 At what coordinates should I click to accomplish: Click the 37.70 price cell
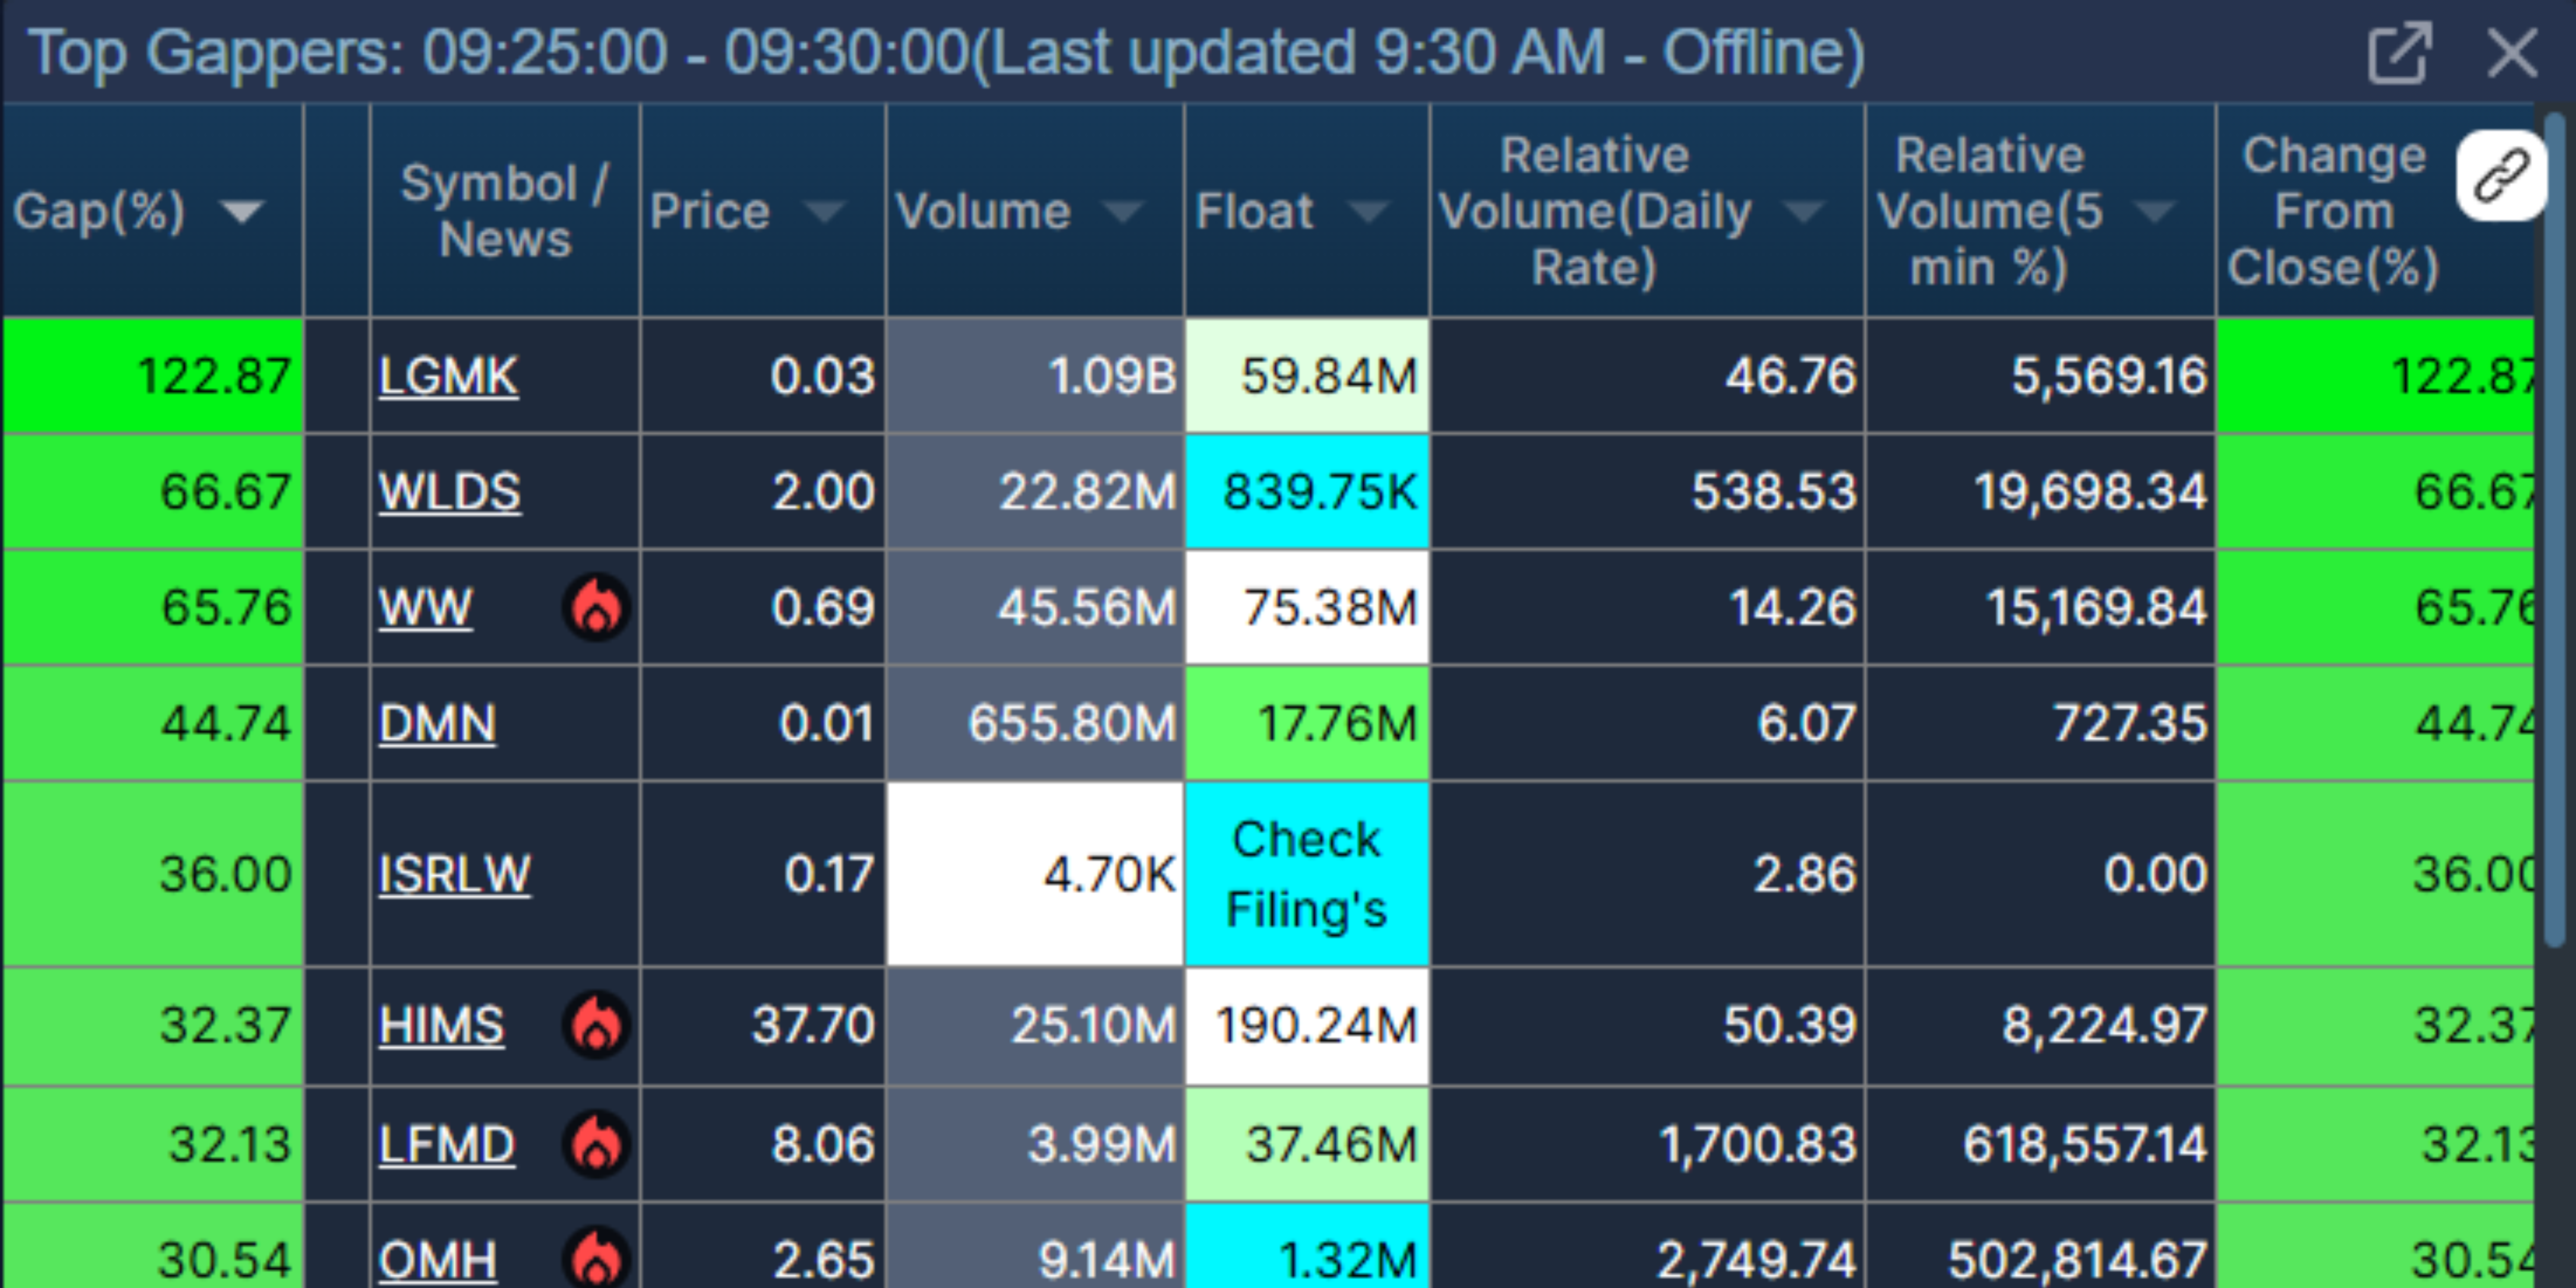coord(762,1026)
